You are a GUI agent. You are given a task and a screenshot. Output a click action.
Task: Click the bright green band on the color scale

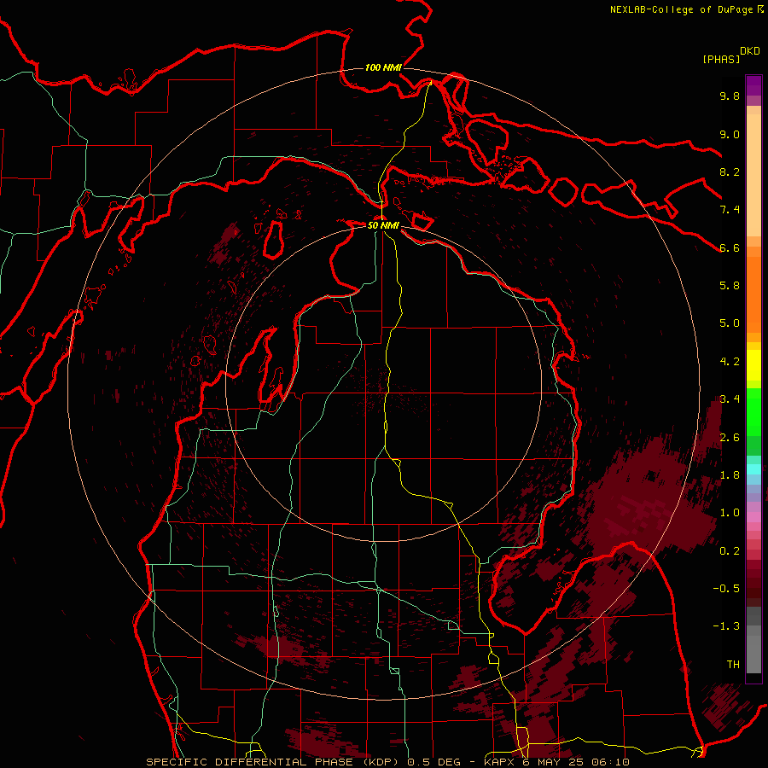(753, 412)
